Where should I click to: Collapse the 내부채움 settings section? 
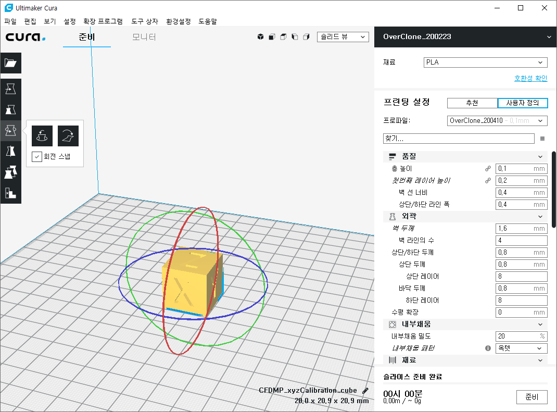(x=540, y=324)
